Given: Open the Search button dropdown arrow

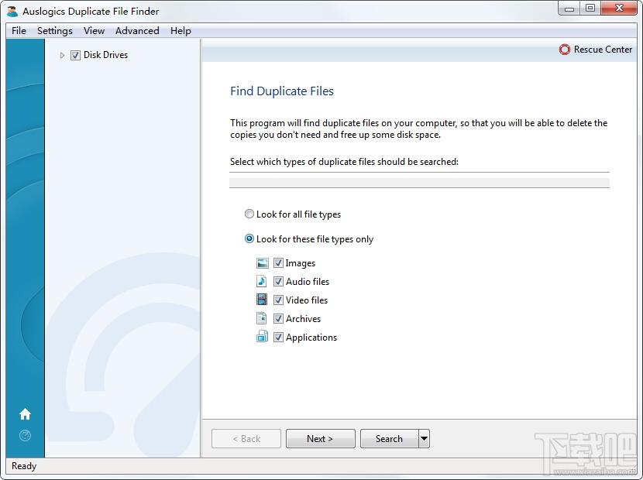Looking at the screenshot, I should [424, 439].
